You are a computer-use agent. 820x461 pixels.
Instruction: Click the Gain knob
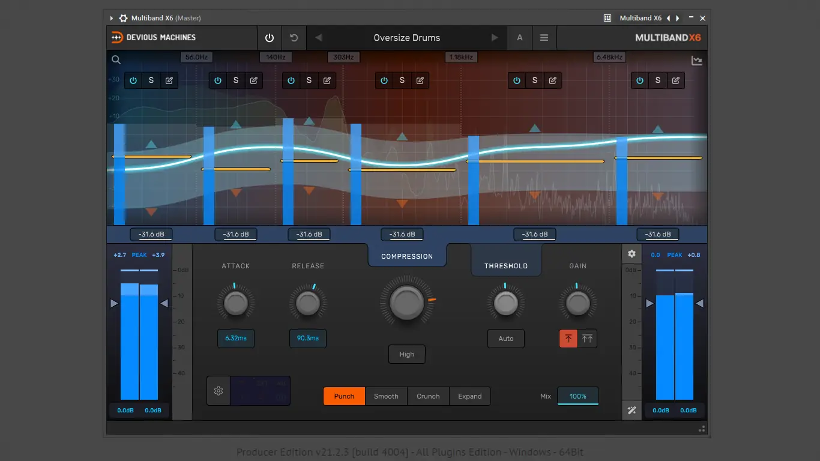(578, 304)
